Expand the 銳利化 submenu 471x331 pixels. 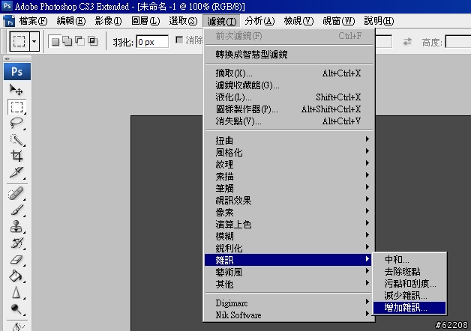pyautogui.click(x=288, y=248)
